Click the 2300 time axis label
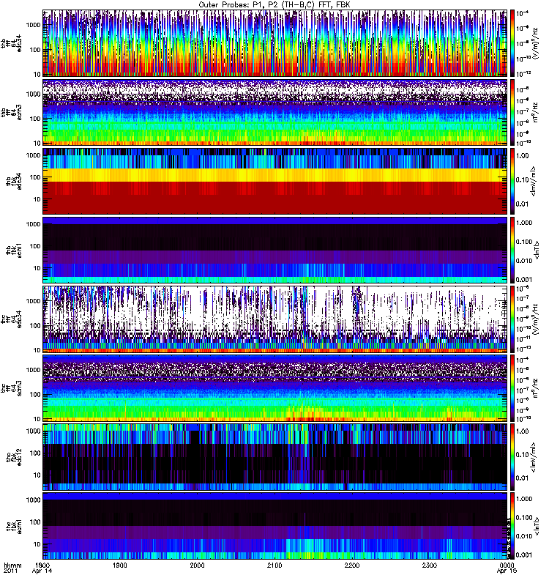Image resolution: width=549 pixels, height=586 pixels. click(x=430, y=565)
